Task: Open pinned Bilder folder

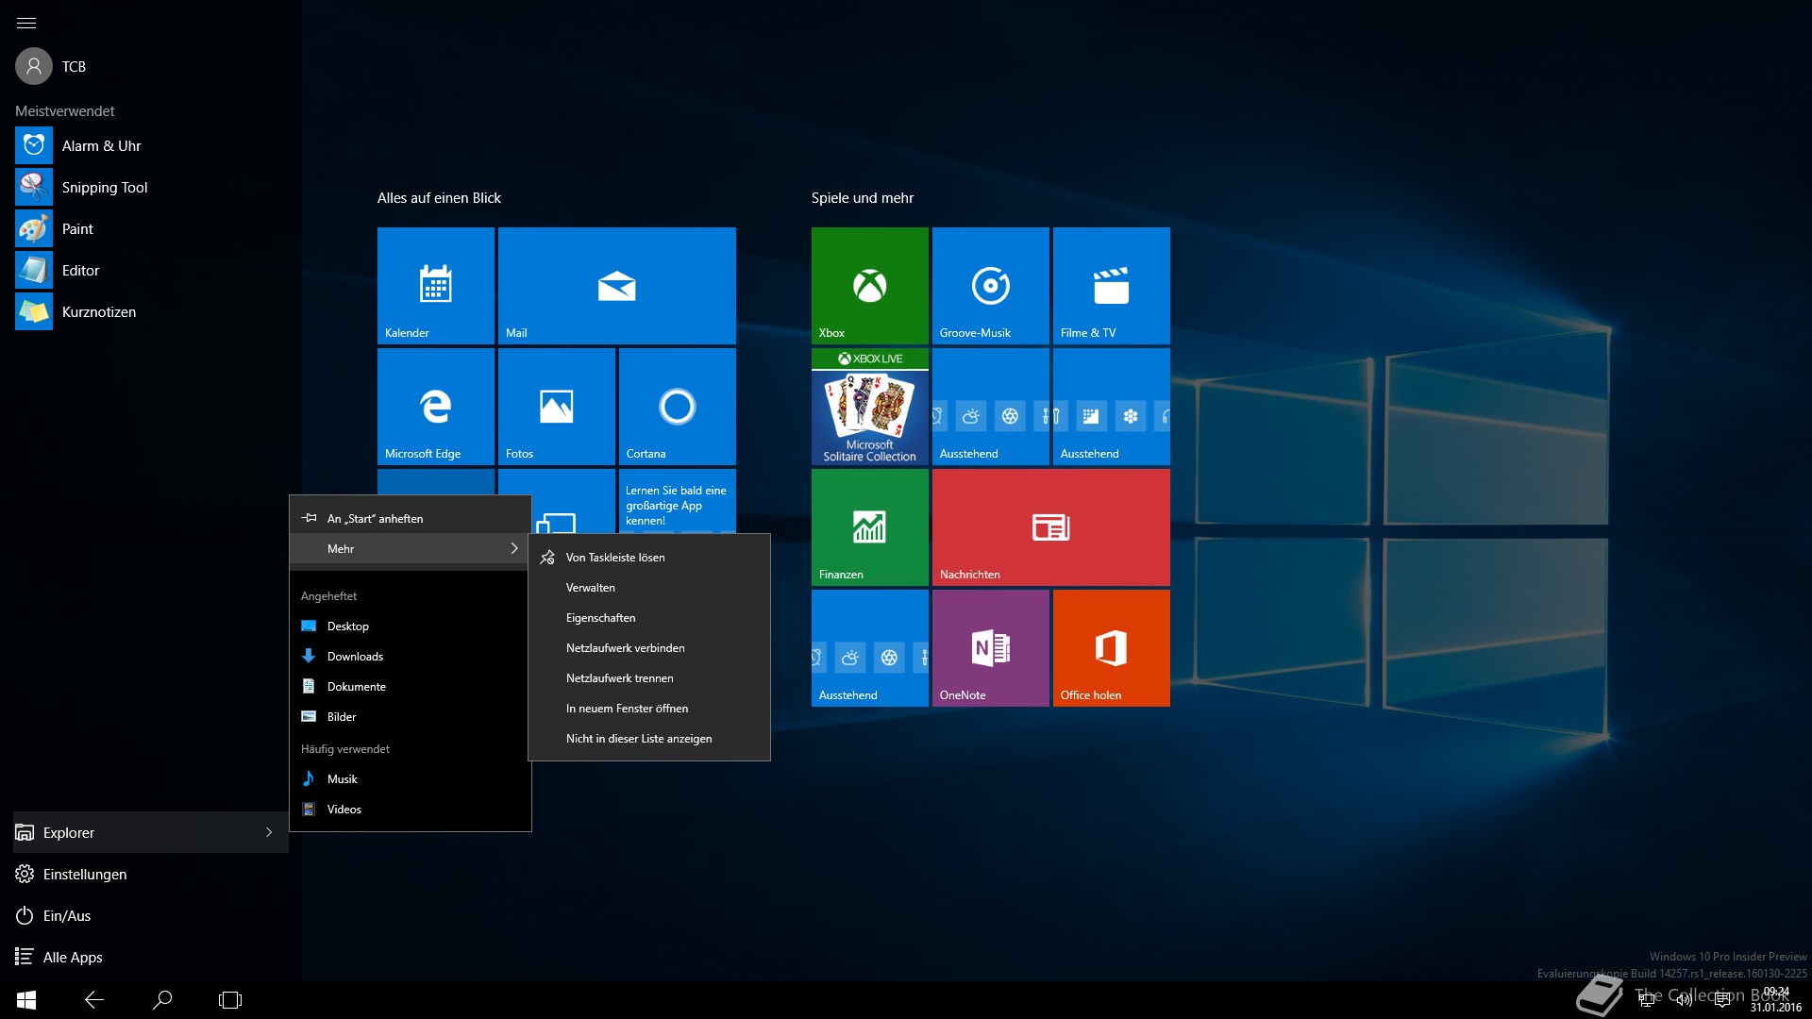Action: pyautogui.click(x=411, y=717)
